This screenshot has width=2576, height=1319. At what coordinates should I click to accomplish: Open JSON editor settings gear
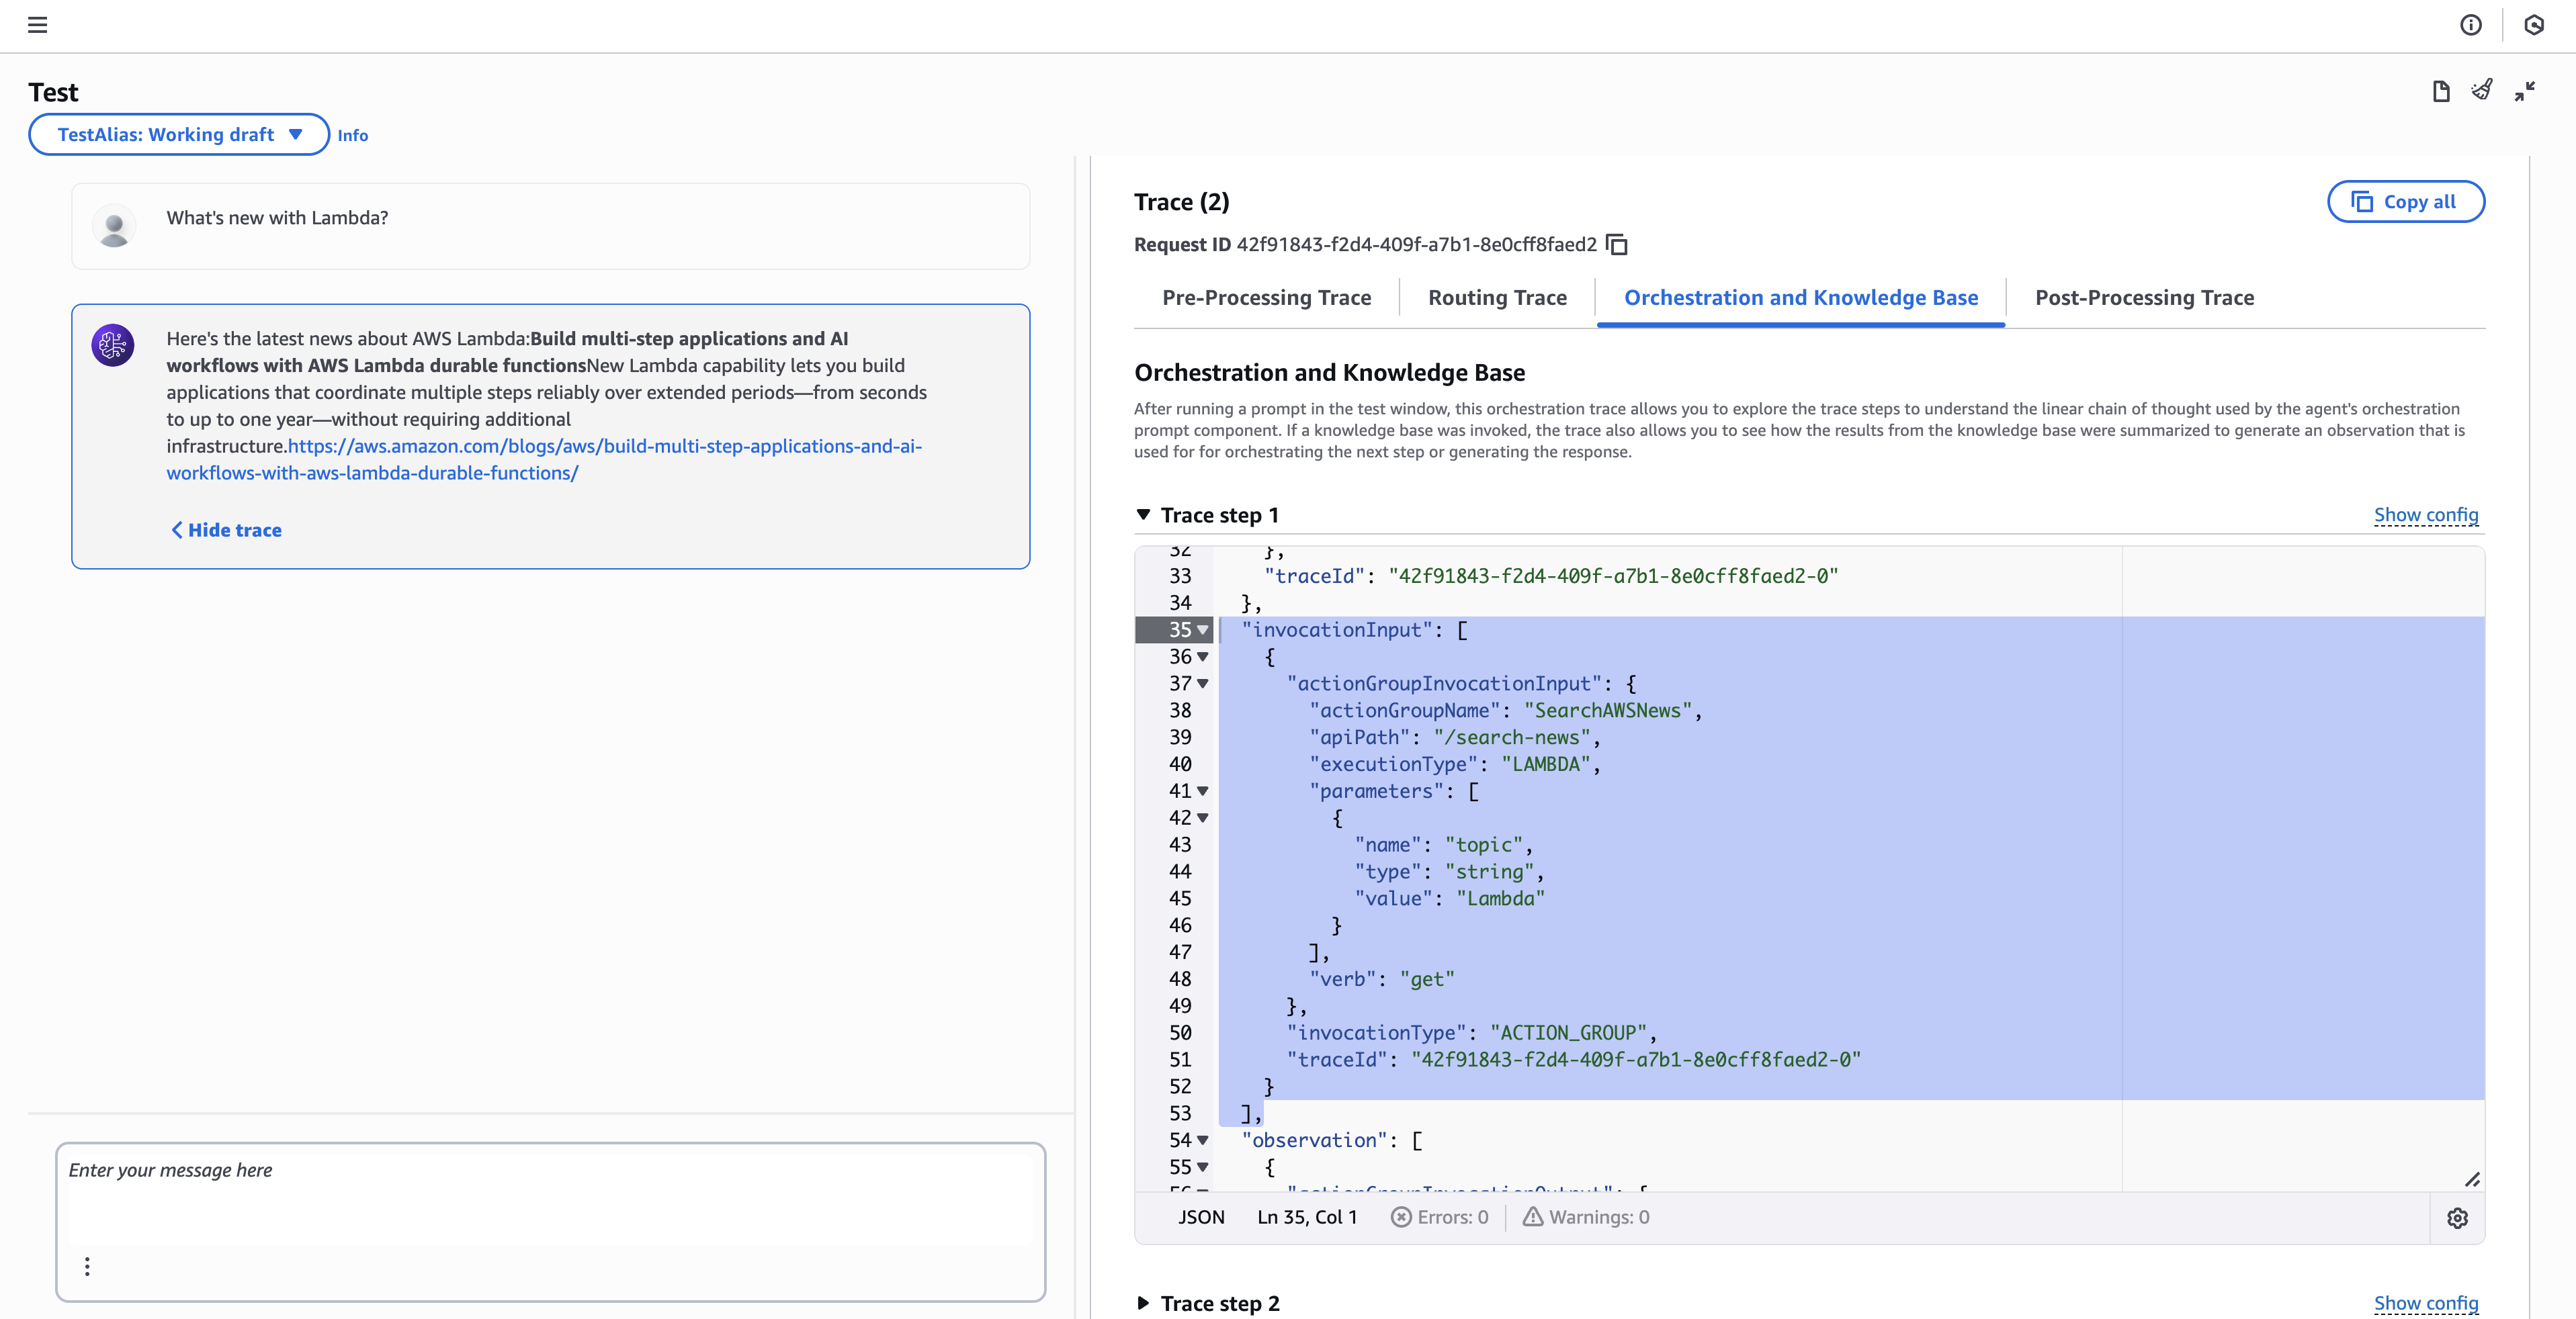pos(2457,1218)
